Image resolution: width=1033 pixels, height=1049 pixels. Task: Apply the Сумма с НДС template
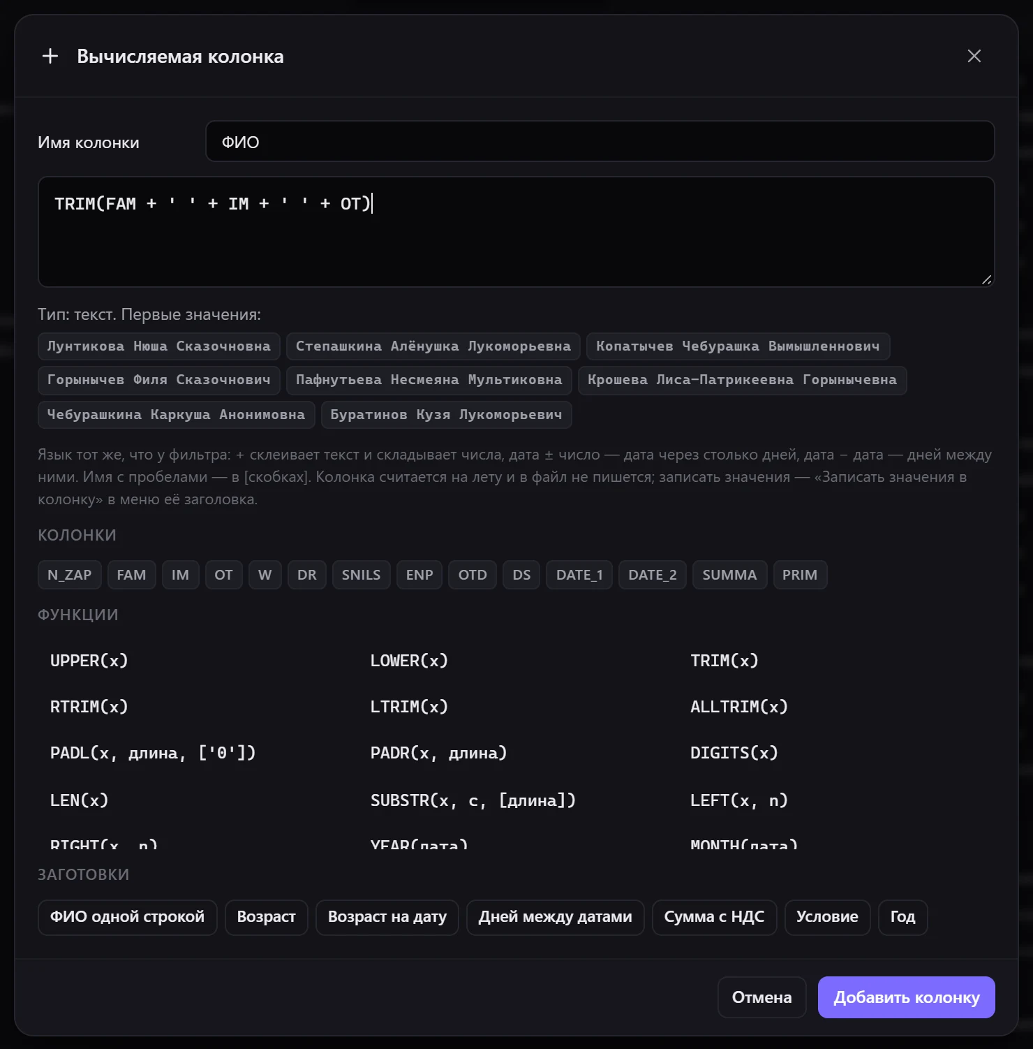click(714, 917)
